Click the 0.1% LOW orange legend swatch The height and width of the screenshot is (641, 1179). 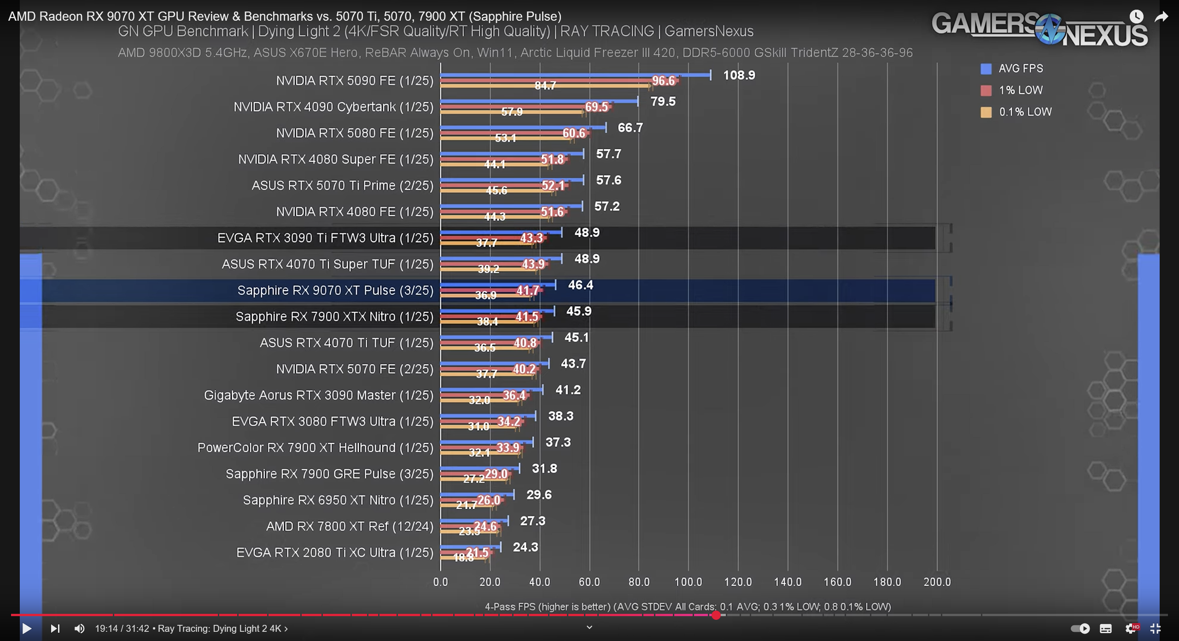tap(986, 112)
